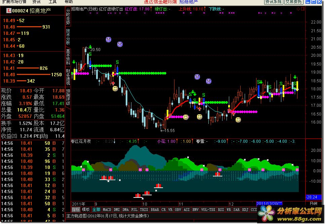325x224 pixels.
Task: Open the 预测评级 side tab
Action: pyautogui.click(x=68, y=97)
